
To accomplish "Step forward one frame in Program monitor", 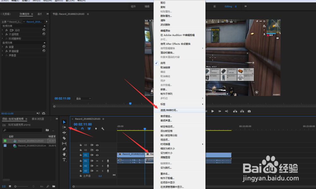I will click(x=220, y=111).
